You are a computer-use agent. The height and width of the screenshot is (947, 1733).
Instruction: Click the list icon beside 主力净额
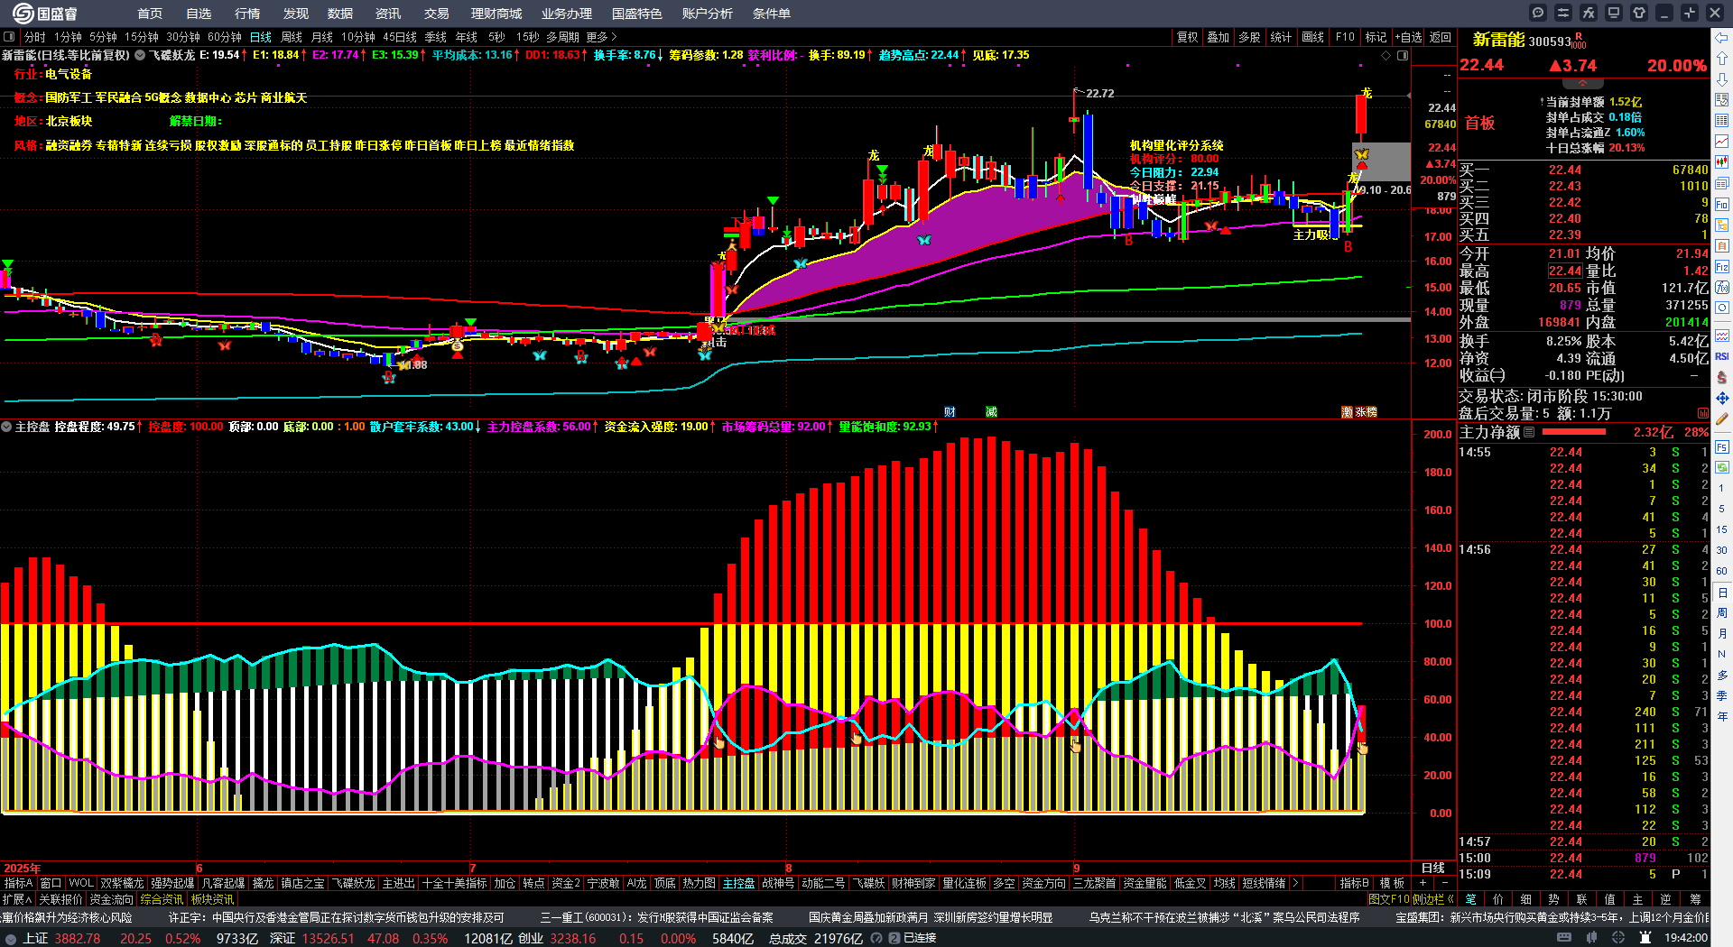(1529, 432)
